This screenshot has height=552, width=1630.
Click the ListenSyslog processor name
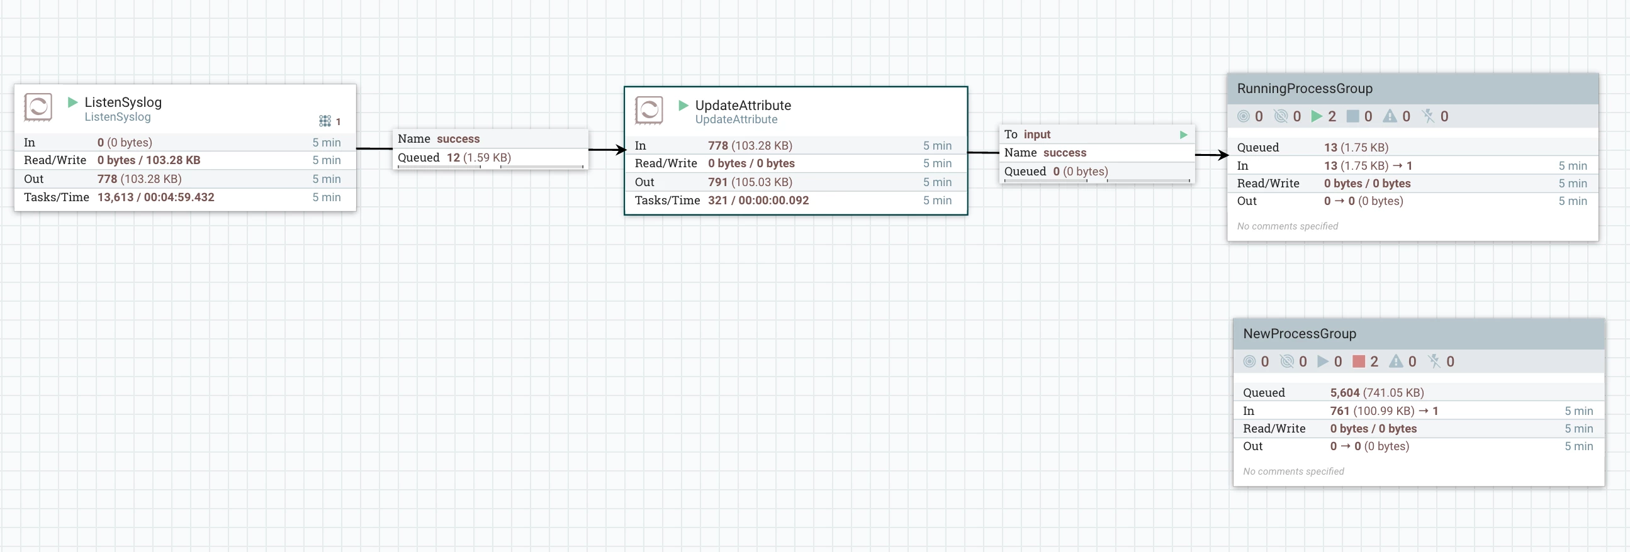pos(123,102)
